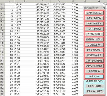The image size is (107, 96).
Task: Run 並び替え(境界) sort
Action: [x=94, y=34]
